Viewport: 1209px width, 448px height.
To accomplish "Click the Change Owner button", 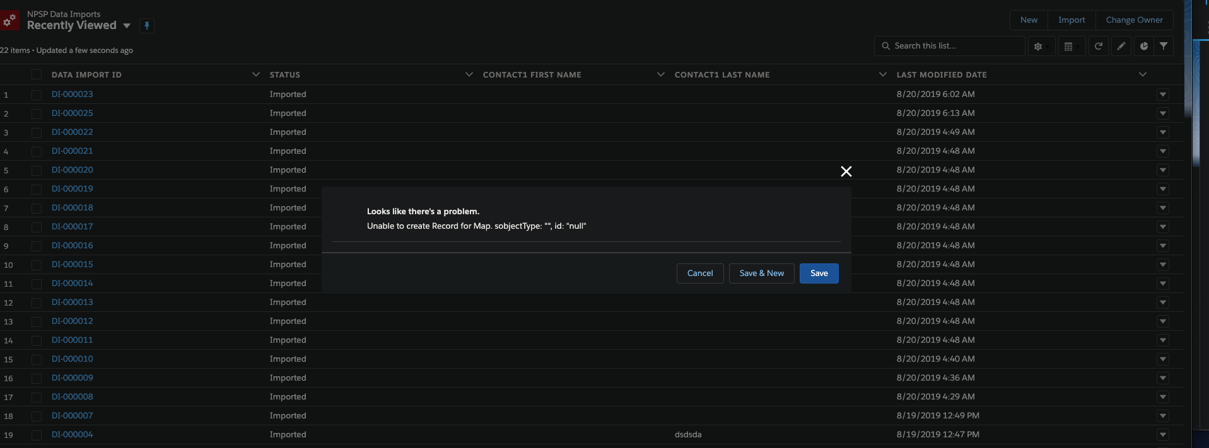I will click(x=1134, y=20).
